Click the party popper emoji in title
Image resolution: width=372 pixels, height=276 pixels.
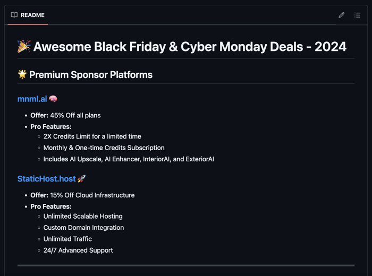tap(24, 46)
